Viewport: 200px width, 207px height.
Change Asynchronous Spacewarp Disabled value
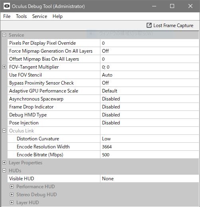coord(149,99)
